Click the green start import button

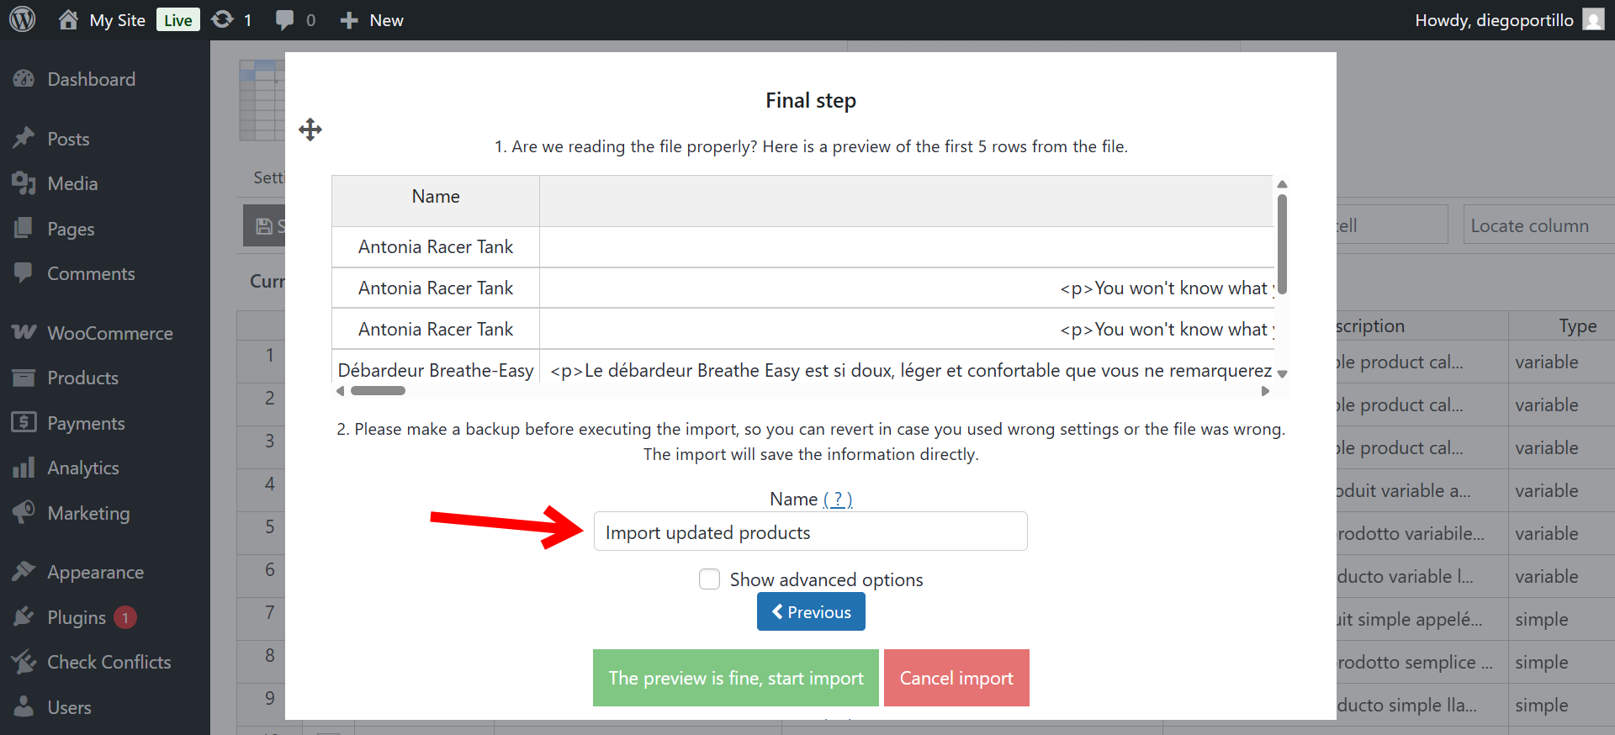click(x=735, y=678)
